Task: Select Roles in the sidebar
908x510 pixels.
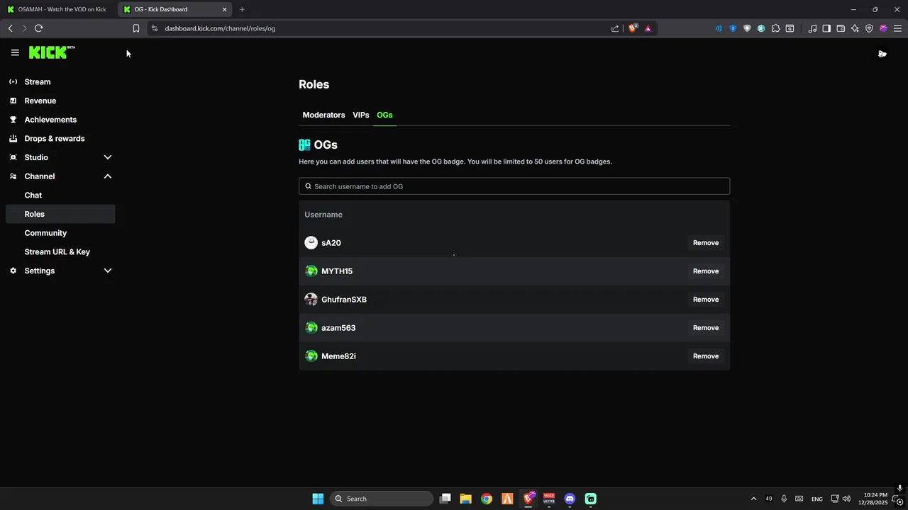Action: click(60, 214)
